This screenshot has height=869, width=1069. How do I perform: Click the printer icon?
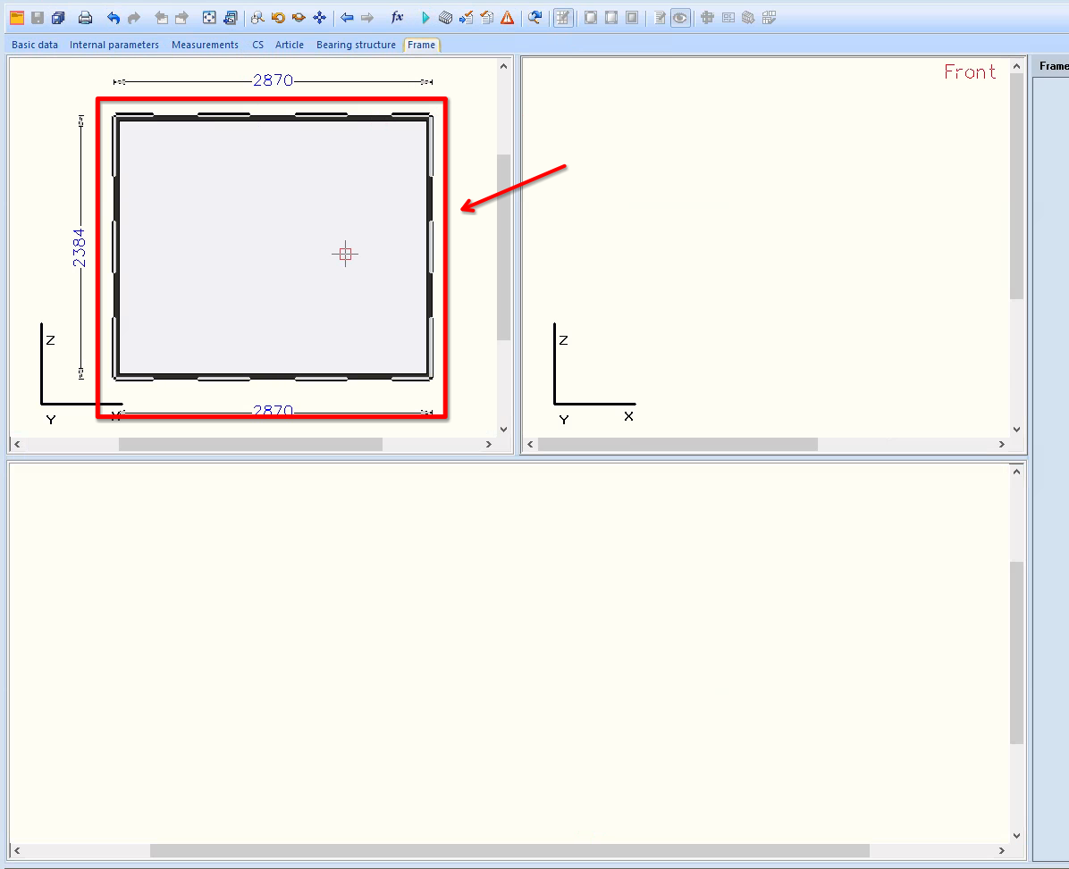coord(85,18)
